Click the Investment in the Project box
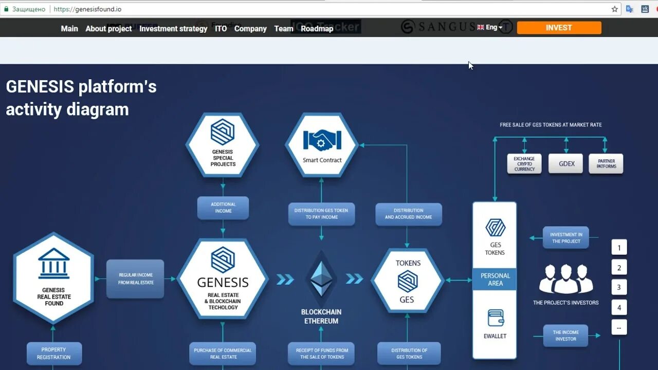The height and width of the screenshot is (370, 658). tap(566, 237)
